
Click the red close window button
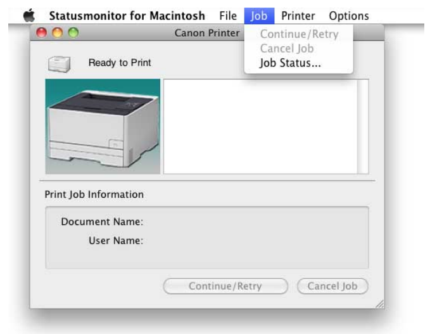pos(41,33)
